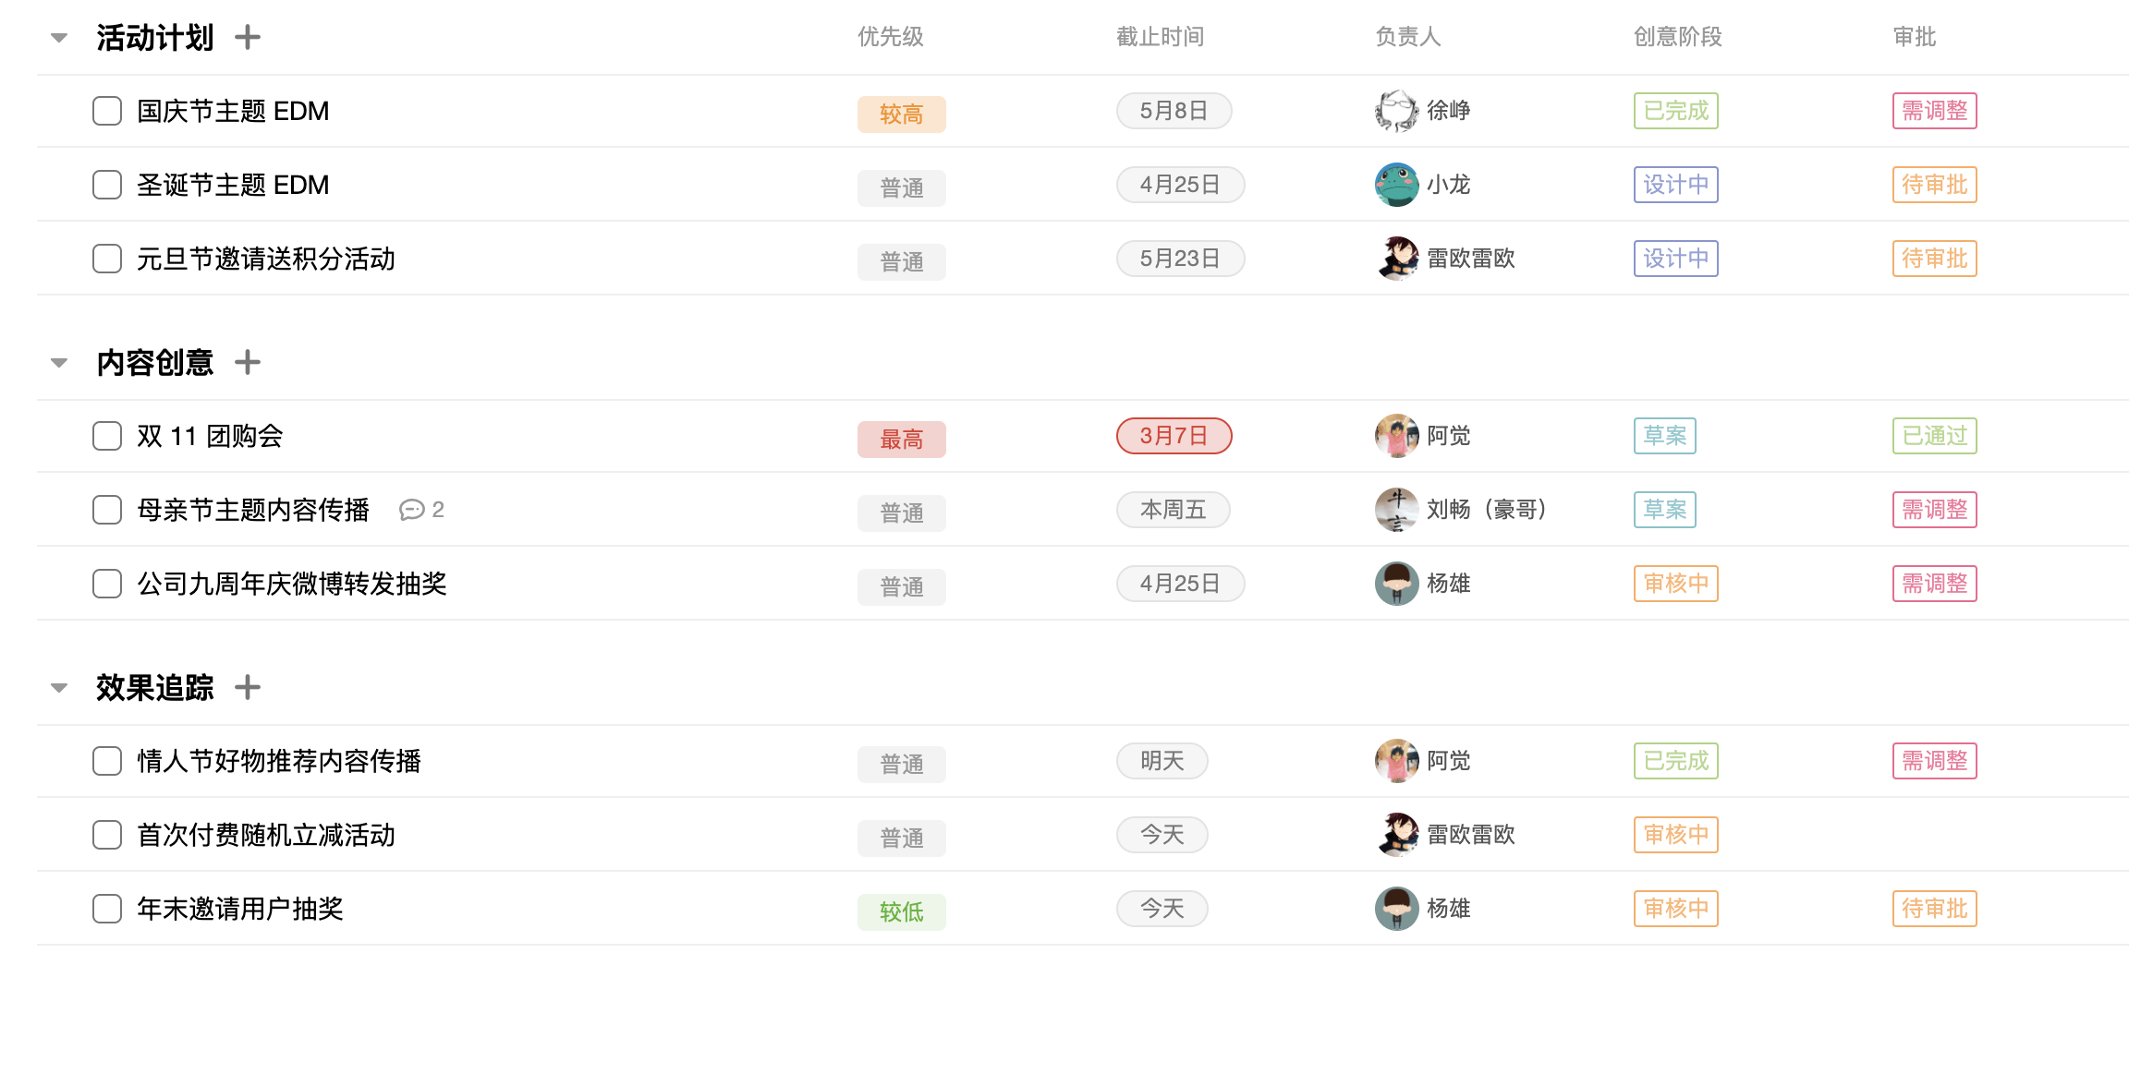Tick the 双 11 团购会 checkbox
2129x1086 pixels.
107,436
